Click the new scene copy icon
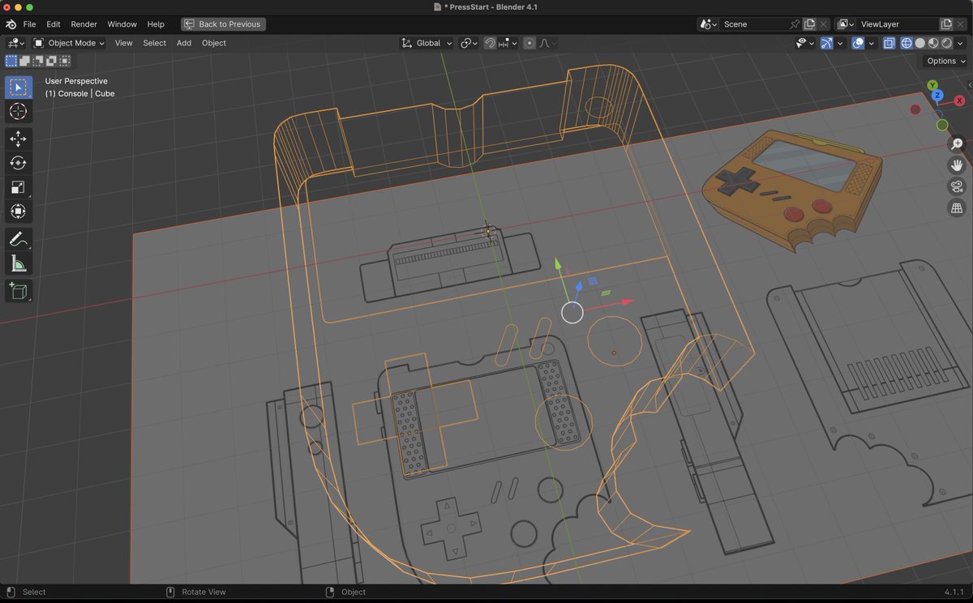973x603 pixels. pyautogui.click(x=809, y=24)
